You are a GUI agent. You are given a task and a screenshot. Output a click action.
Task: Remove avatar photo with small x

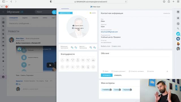tap(86, 19)
